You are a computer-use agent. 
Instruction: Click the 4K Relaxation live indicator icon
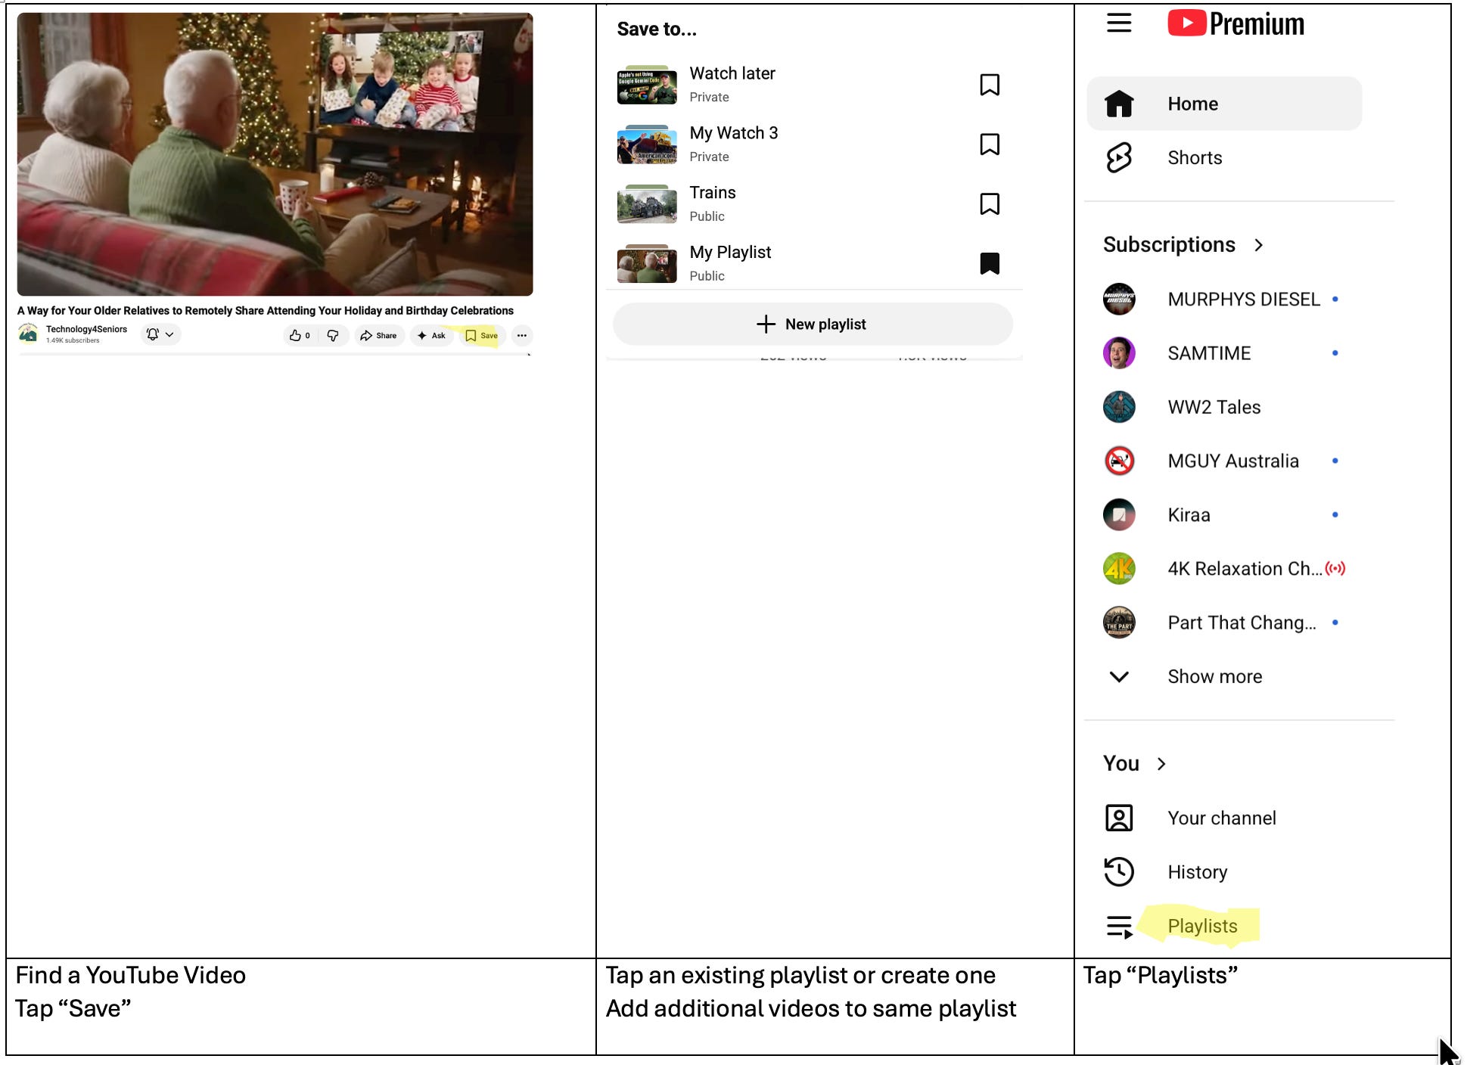(x=1335, y=568)
